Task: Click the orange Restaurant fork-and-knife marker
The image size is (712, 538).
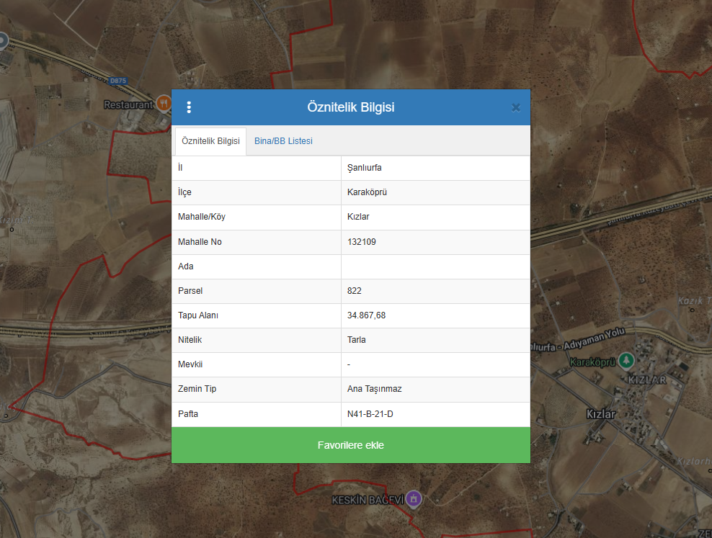Action: click(164, 104)
